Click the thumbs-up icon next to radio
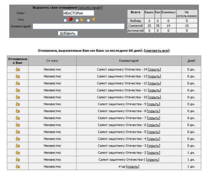209x174 pixels. [82, 20]
